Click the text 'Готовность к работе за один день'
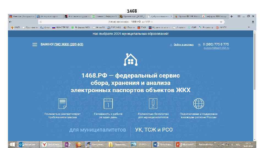 click(108, 116)
